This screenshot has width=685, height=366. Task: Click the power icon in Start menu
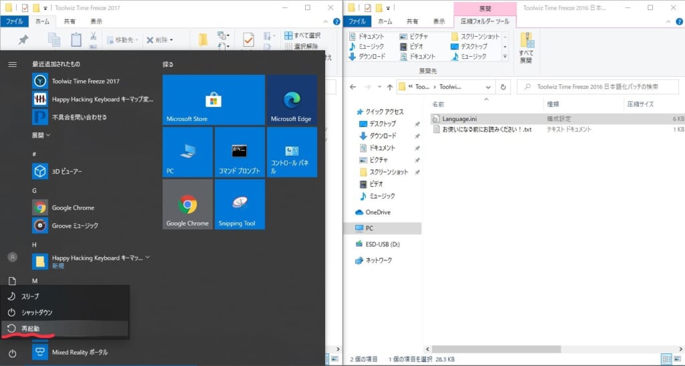(x=12, y=353)
